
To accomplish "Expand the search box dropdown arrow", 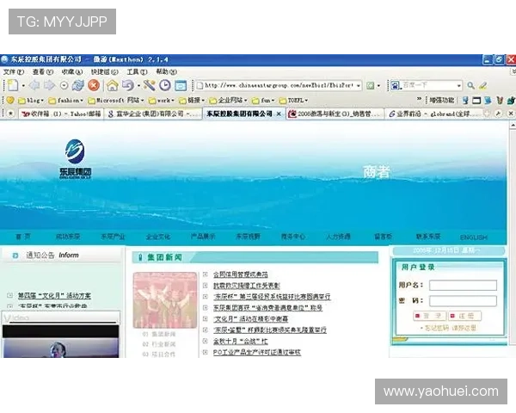I will (459, 86).
